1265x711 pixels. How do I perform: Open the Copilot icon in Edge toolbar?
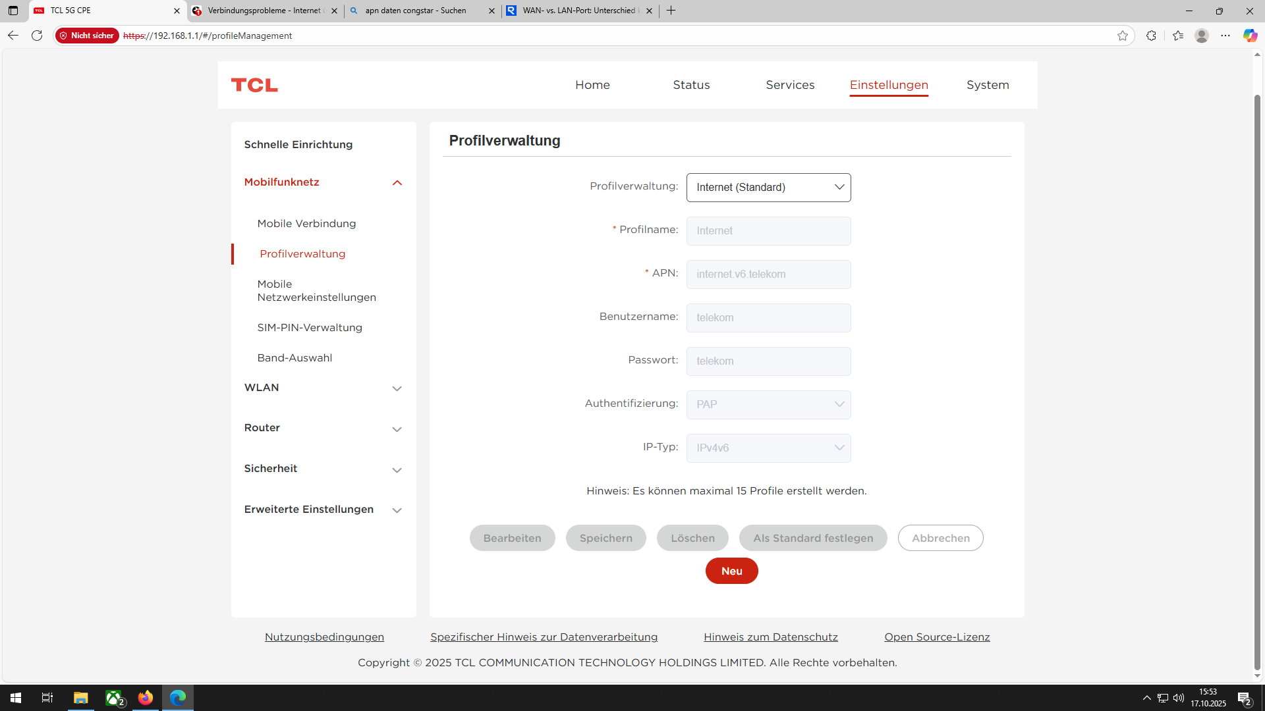pyautogui.click(x=1250, y=36)
